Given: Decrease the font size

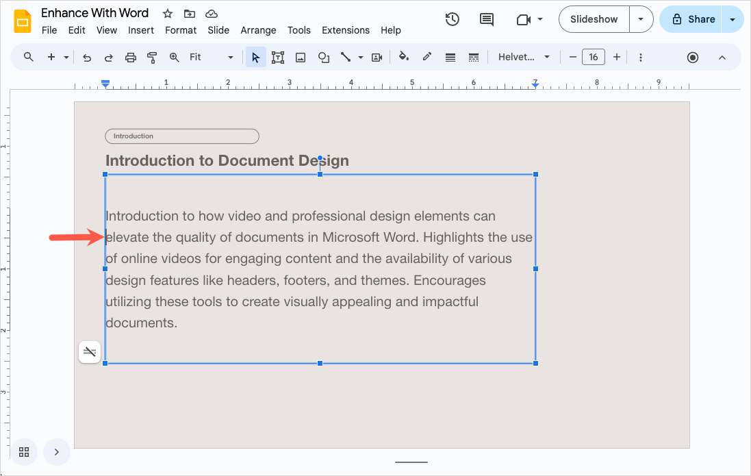Looking at the screenshot, I should (x=572, y=57).
